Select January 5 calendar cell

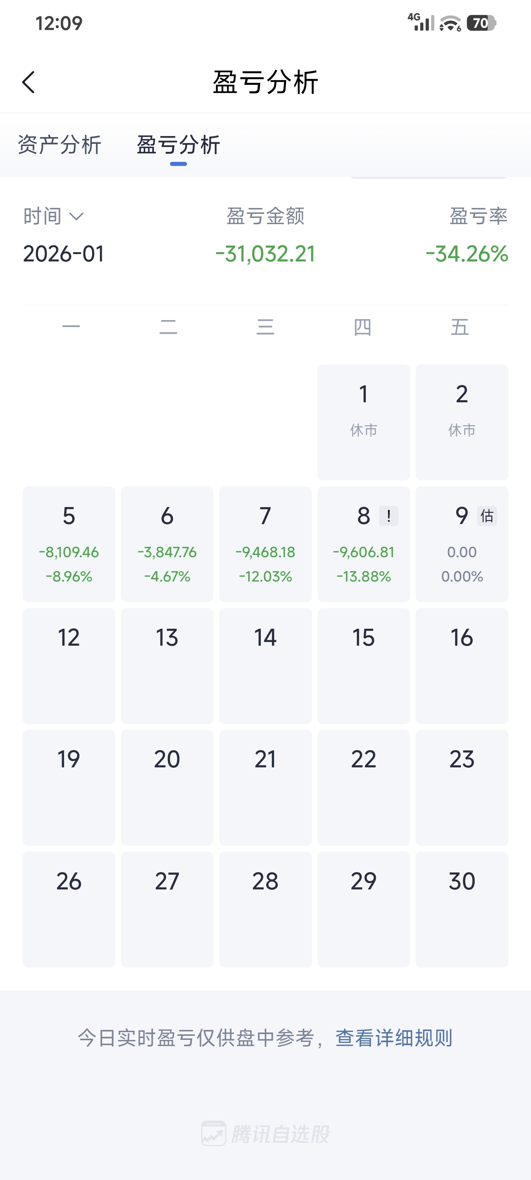point(69,544)
